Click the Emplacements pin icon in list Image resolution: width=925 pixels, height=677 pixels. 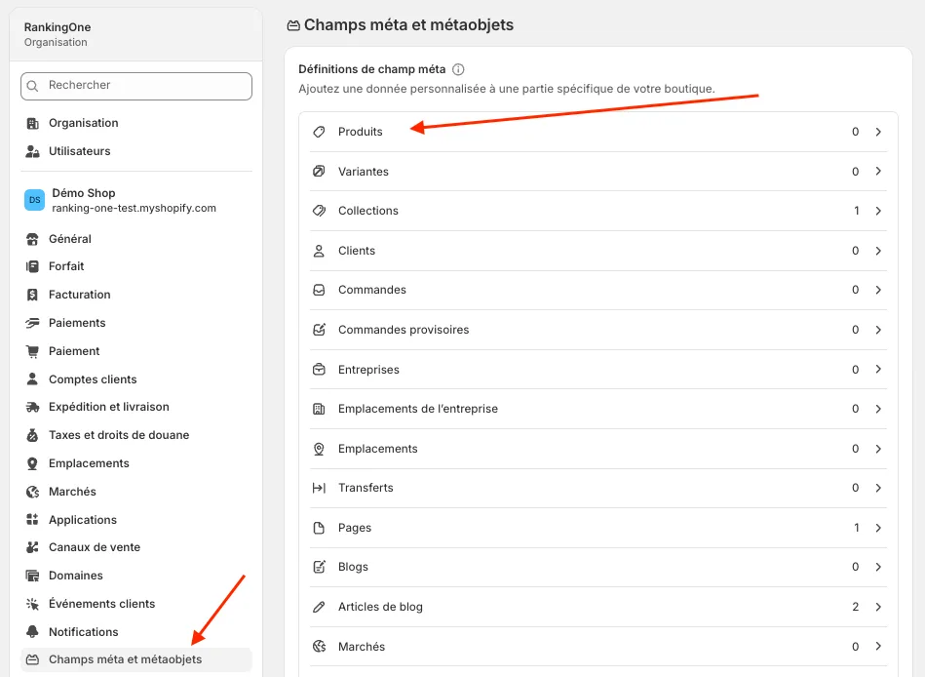tap(319, 449)
